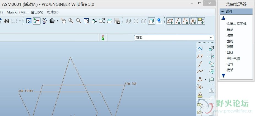Select the Revolve tool in right toolbar
The height and width of the screenshot is (116, 255).
click(x=211, y=56)
